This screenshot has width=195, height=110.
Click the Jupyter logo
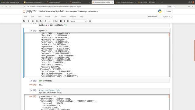(30, 11)
